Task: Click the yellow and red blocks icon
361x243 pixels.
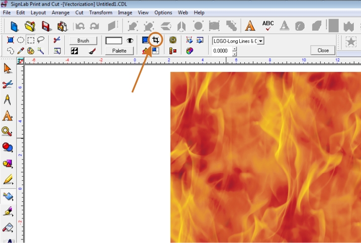Action: coord(172,51)
